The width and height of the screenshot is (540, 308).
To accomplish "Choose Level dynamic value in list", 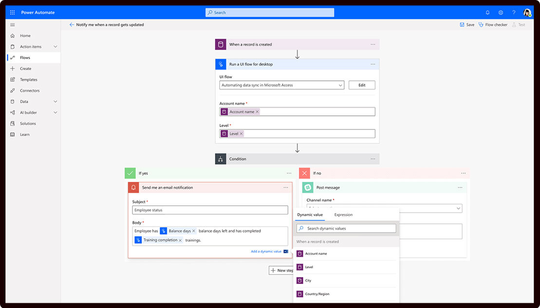I will tap(346, 267).
